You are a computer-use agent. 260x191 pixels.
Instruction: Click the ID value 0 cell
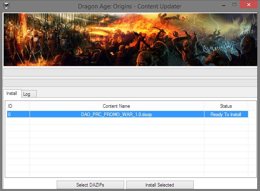(18, 115)
